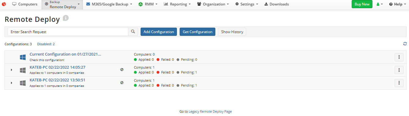Open the RMM dropdown menu
Screen dimensions: 409x116
148,4
